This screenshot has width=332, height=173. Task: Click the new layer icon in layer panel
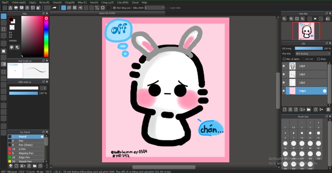pos(285,110)
